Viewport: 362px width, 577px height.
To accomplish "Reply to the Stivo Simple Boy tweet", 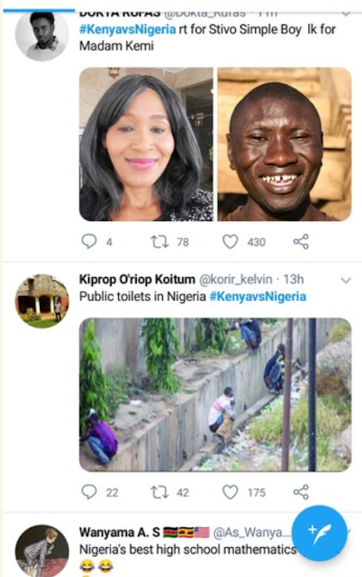I will click(89, 242).
